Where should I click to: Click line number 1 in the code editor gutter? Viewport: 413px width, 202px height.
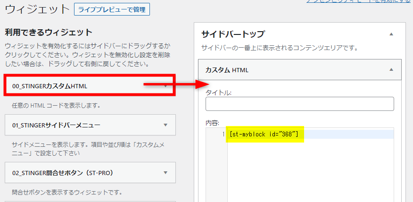point(223,135)
